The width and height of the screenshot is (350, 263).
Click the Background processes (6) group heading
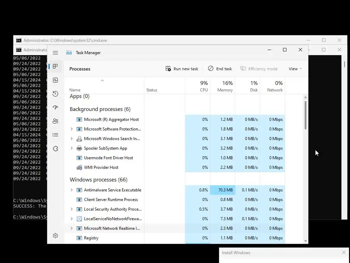click(x=100, y=109)
